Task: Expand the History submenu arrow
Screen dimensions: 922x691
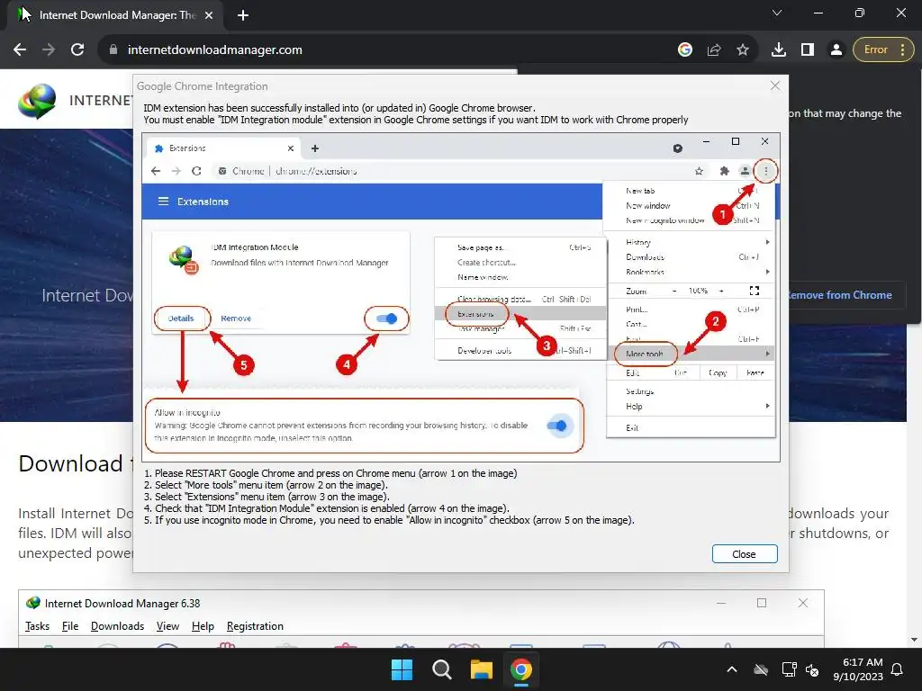Action: click(767, 242)
